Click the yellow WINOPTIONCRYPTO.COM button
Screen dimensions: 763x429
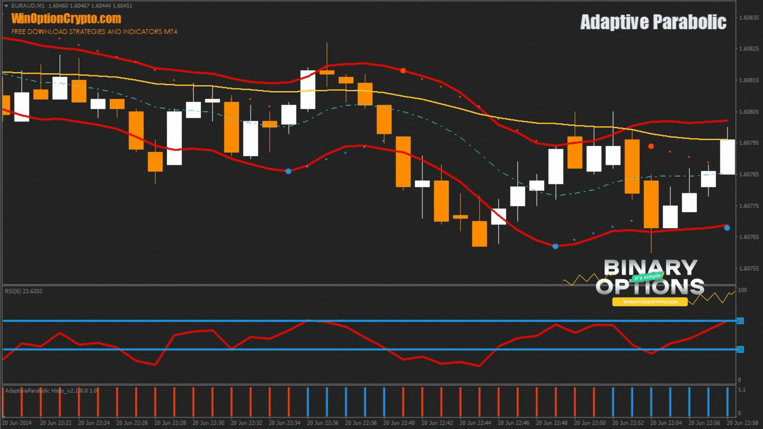click(x=650, y=302)
